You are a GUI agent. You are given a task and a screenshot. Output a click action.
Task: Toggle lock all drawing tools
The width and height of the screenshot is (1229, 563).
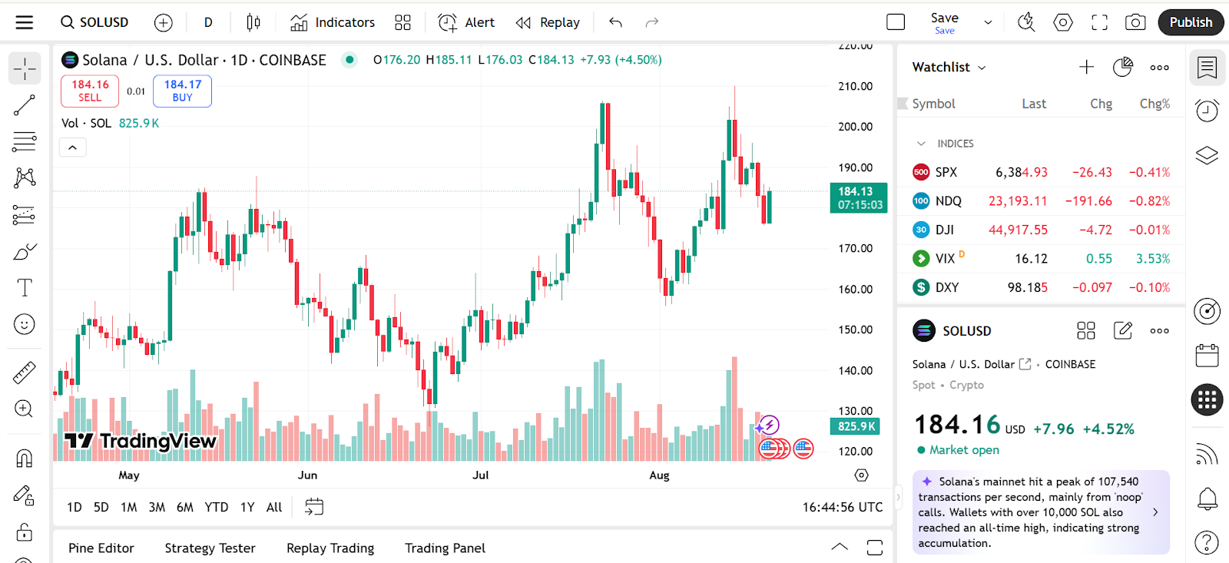click(x=25, y=532)
